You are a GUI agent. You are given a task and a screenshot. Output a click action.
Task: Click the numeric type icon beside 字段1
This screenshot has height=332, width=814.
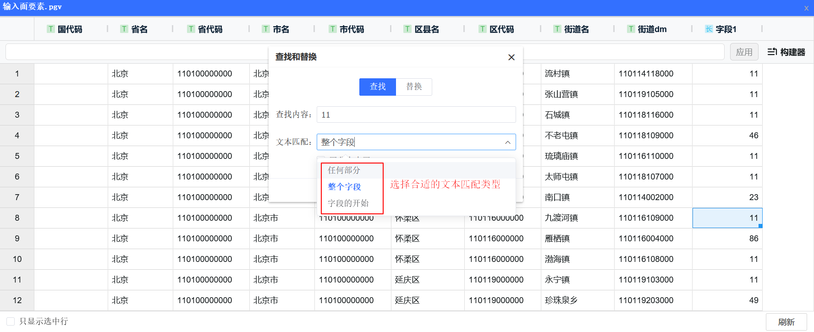(709, 29)
